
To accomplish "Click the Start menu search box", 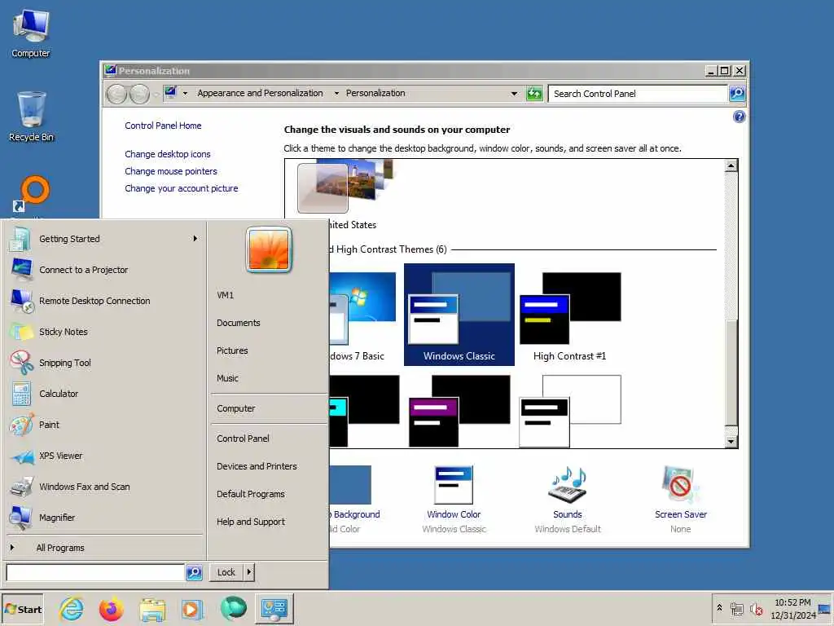I will tap(95, 572).
